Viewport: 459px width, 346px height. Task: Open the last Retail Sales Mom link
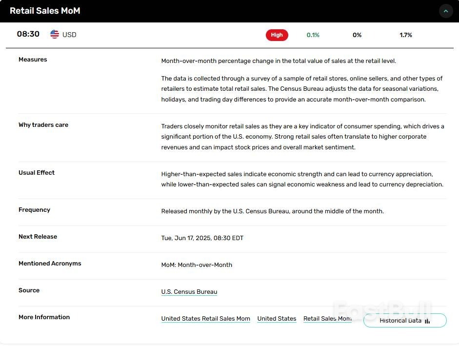click(x=327, y=319)
